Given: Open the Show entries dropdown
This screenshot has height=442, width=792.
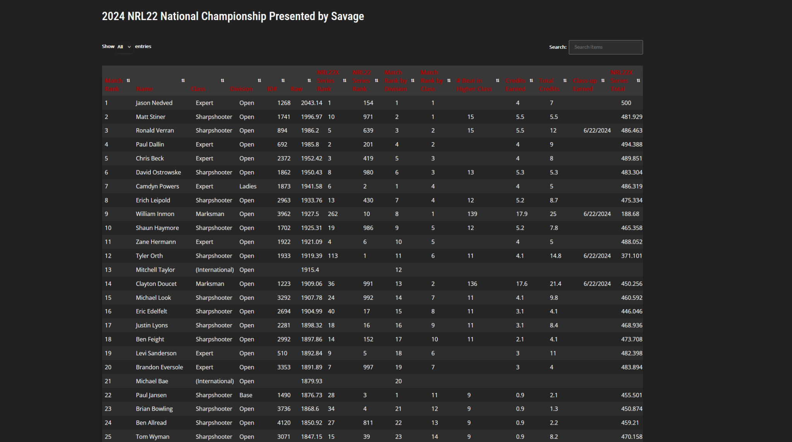Looking at the screenshot, I should click(x=124, y=47).
